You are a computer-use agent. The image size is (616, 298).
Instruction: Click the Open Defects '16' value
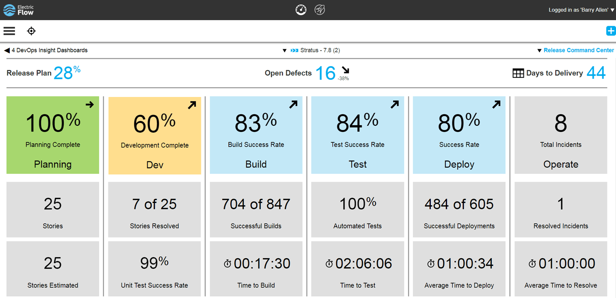coord(326,73)
